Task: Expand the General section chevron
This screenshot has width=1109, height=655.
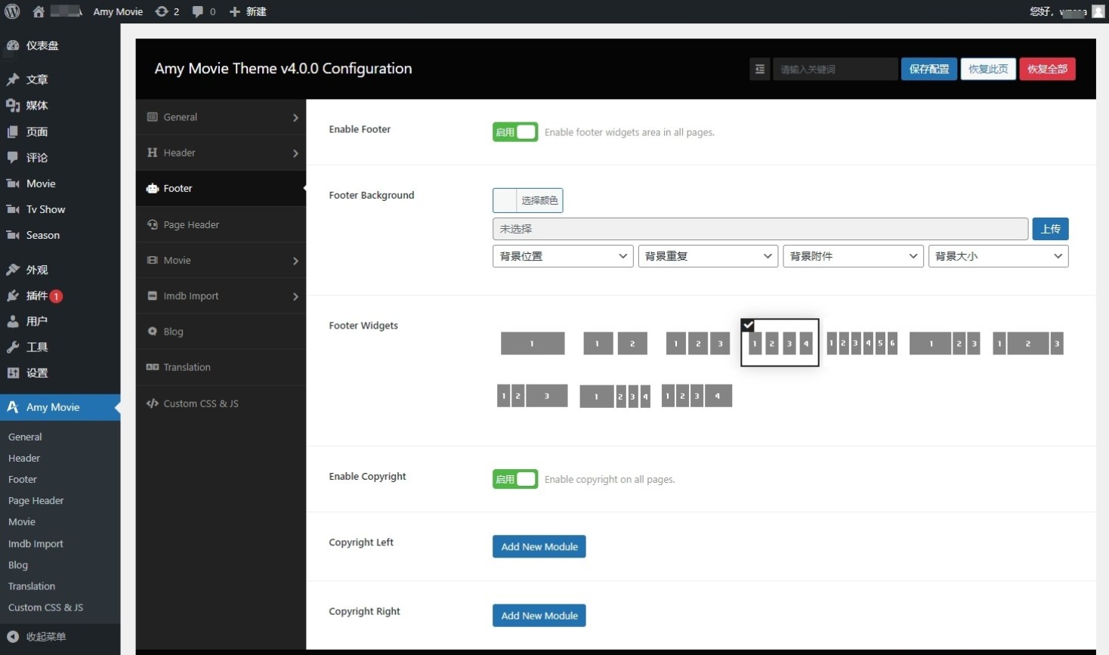Action: [295, 118]
